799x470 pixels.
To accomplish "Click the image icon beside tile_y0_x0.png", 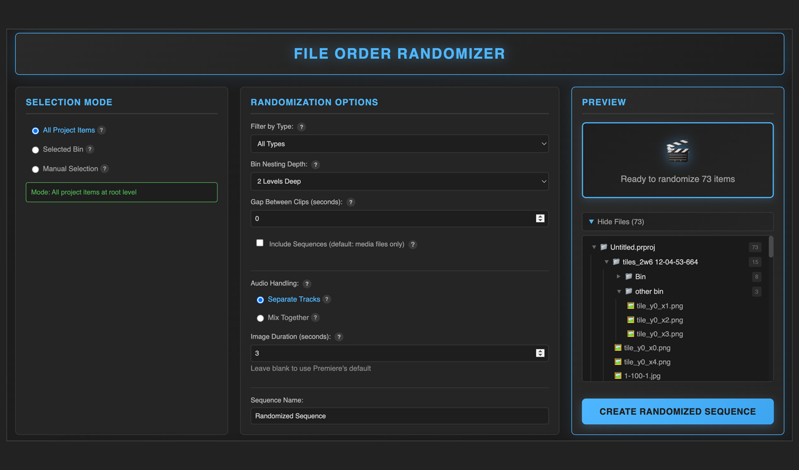I will (x=617, y=347).
